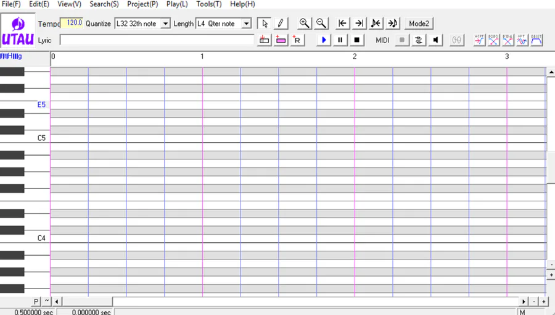Open the MIDI routing settings icon
This screenshot has height=315, width=555.
point(419,40)
